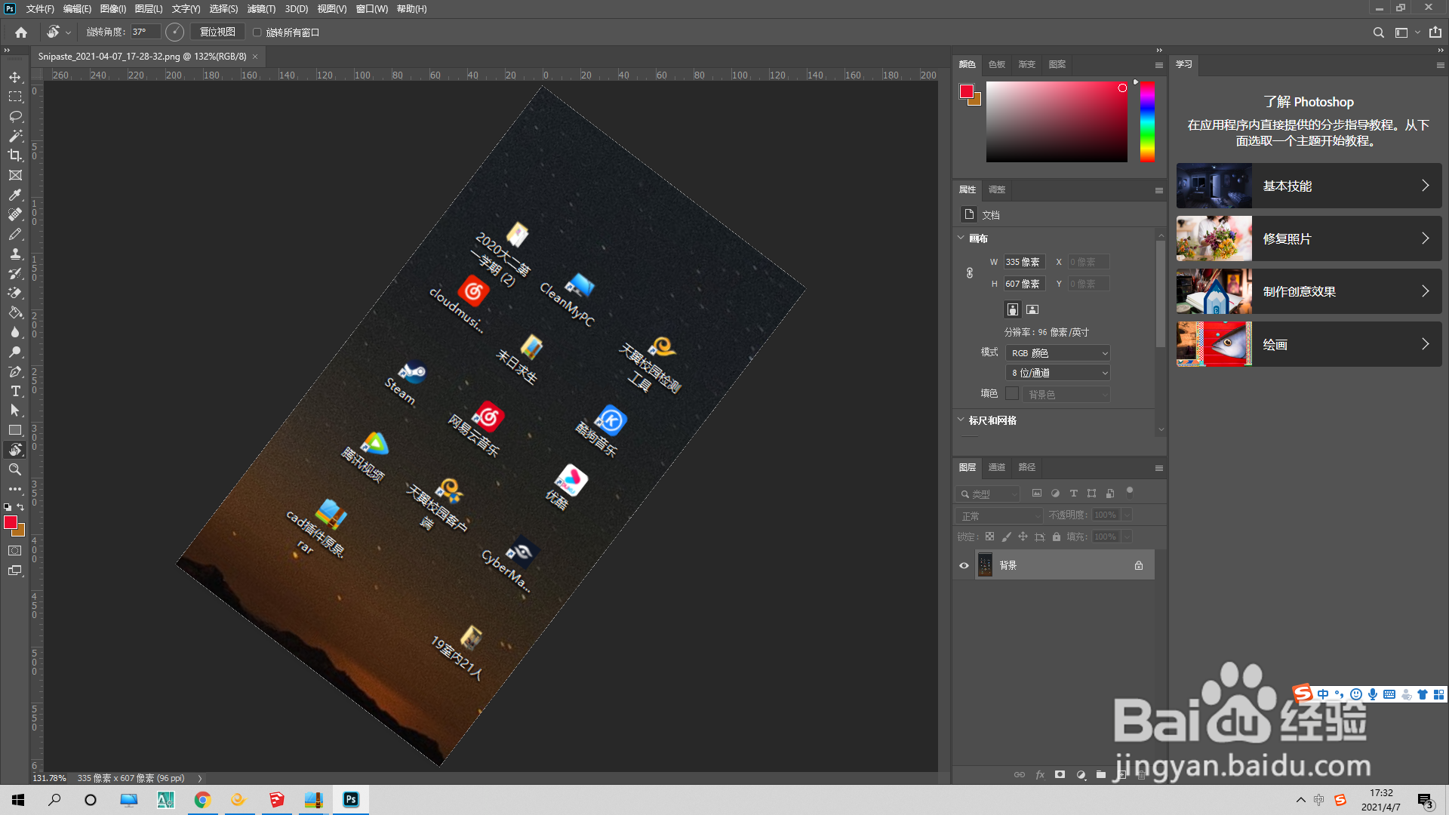Select the Pen tool
1449x815 pixels.
click(15, 371)
